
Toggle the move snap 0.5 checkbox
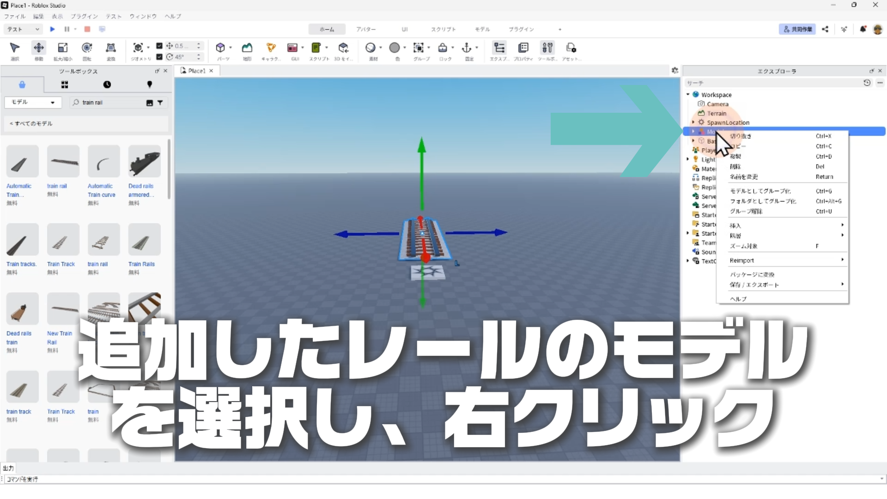click(x=159, y=46)
